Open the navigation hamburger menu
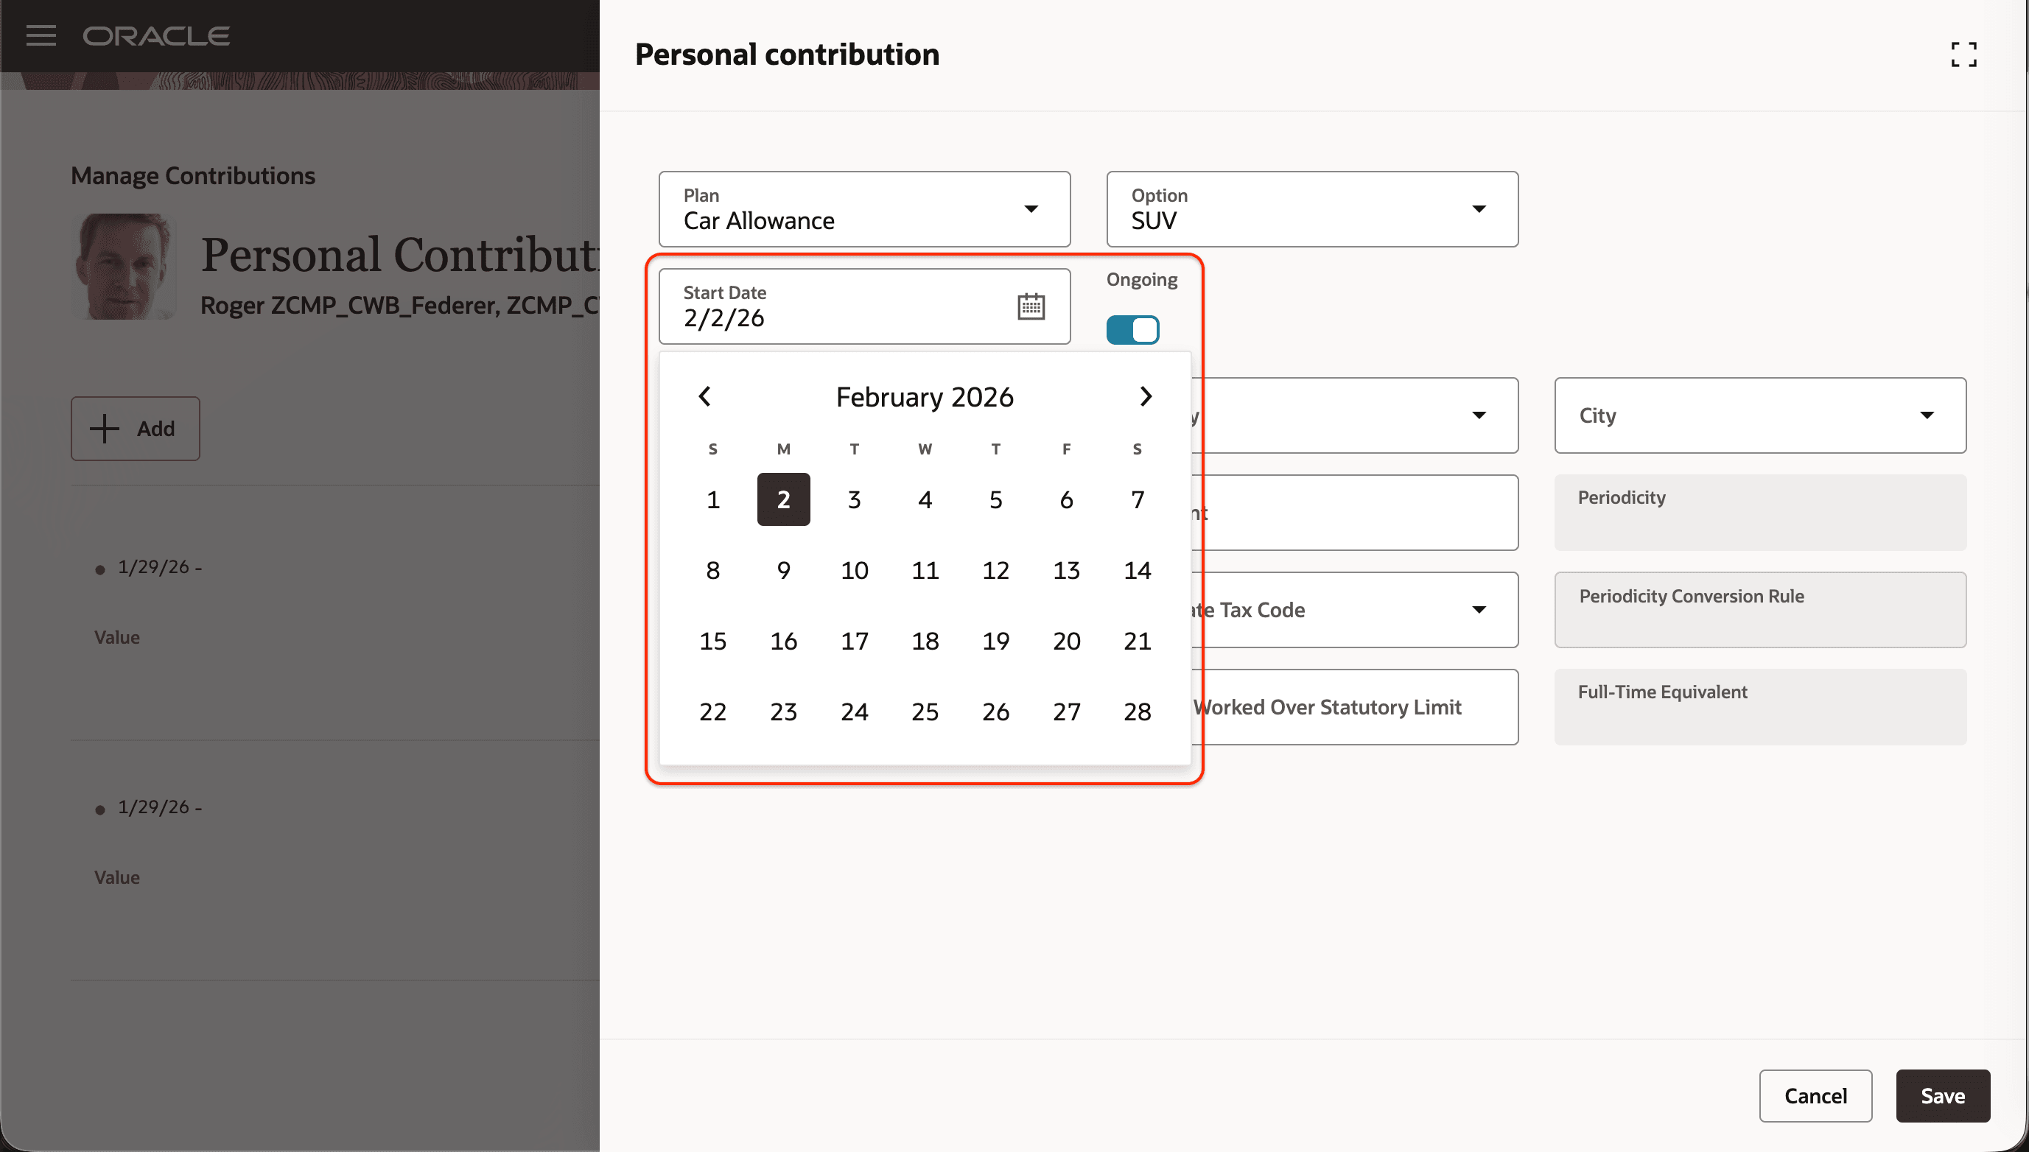The width and height of the screenshot is (2029, 1152). (x=41, y=35)
